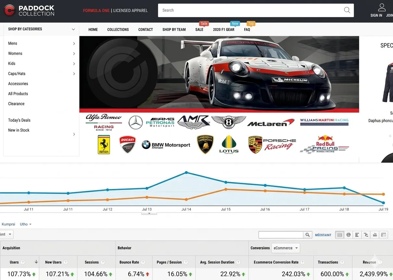Open the Ducati shield logo
Screen dimensions: 393x280
127,145
